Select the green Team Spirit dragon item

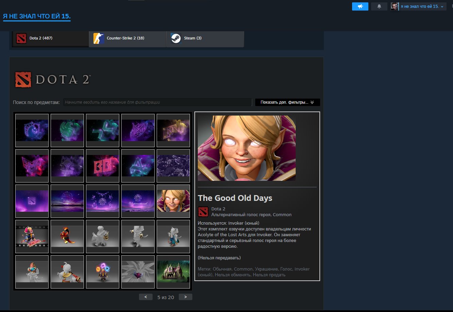coord(67,131)
